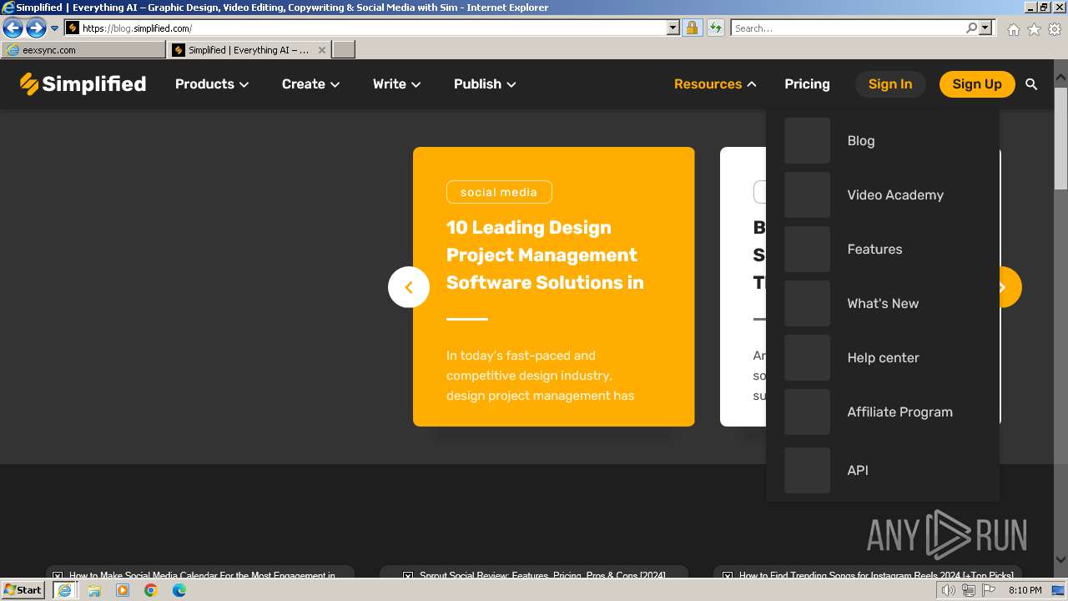
Task: Open a new browser tab
Action: click(344, 50)
